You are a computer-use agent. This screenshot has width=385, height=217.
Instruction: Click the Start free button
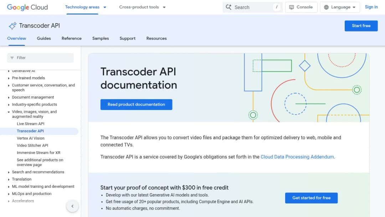tap(361, 26)
